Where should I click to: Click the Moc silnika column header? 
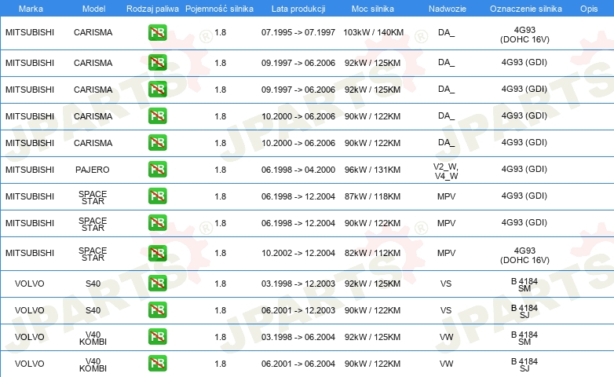click(x=373, y=9)
